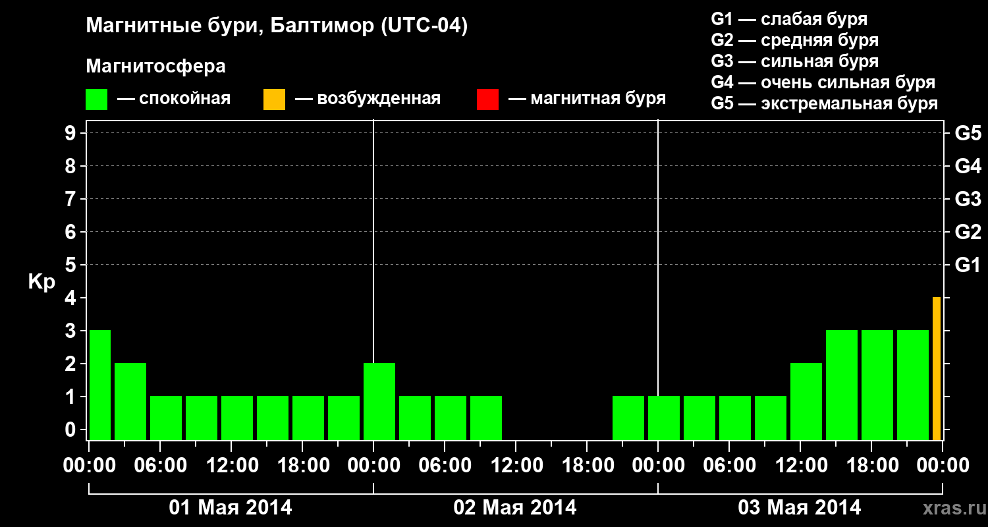This screenshot has width=988, height=527.
Task: Click the '12:00' time label above 02 Мая 2014
Action: (x=516, y=466)
